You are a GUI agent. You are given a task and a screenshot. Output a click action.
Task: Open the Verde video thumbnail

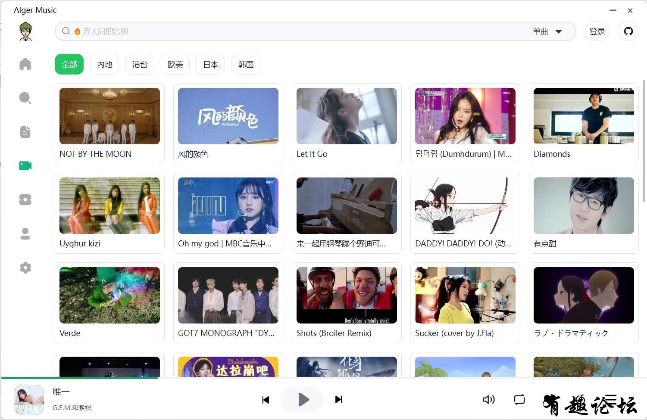(x=109, y=295)
